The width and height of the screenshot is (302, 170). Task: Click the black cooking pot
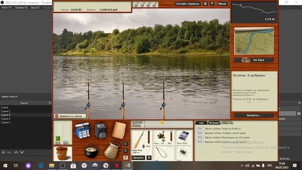[91, 150]
